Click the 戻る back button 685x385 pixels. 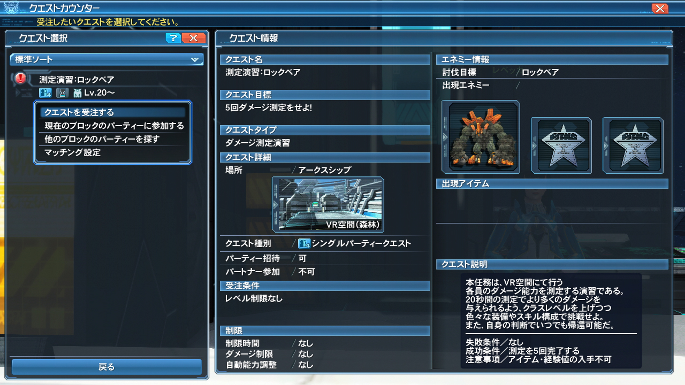106,367
